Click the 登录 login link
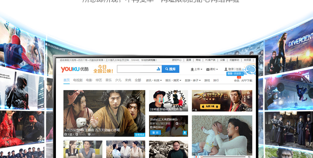This screenshot has height=158, width=313. pos(231,69)
